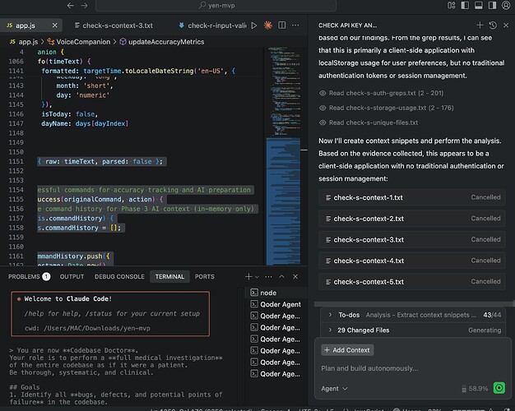Image resolution: width=515 pixels, height=411 pixels.
Task: Open check-s-context-3.txt card in chat
Action: click(412, 240)
